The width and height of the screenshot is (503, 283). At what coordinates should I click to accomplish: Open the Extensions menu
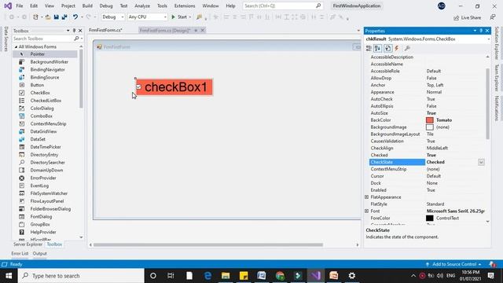click(185, 6)
